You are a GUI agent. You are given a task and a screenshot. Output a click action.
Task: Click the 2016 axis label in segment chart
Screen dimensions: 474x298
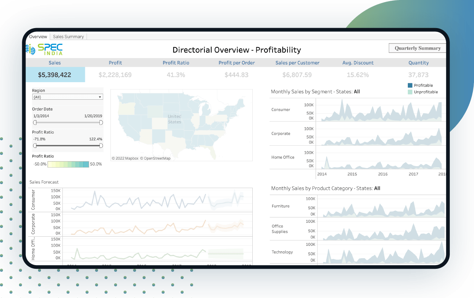click(x=383, y=174)
